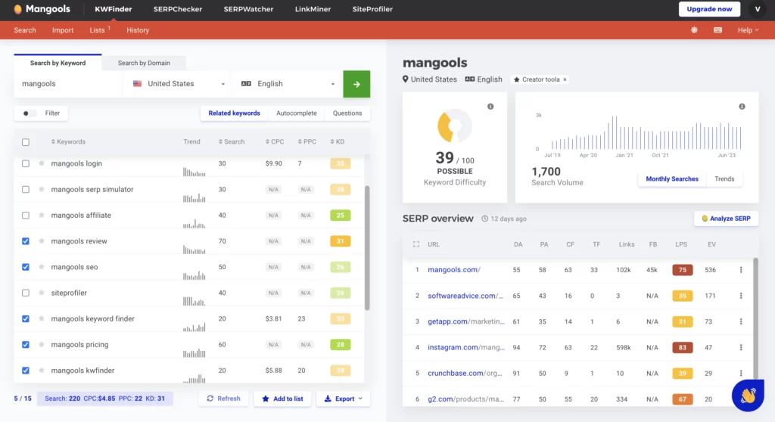Open mangools.com/ result link

[x=454, y=270]
